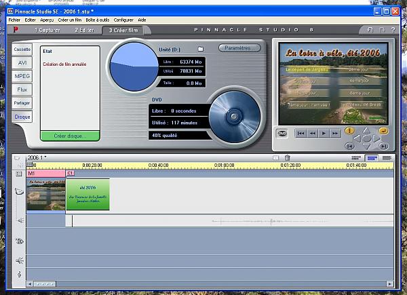Image resolution: width=407 pixels, height=295 pixels.
Task: Toggle the background music treble clef icon
Action: pyautogui.click(x=20, y=274)
